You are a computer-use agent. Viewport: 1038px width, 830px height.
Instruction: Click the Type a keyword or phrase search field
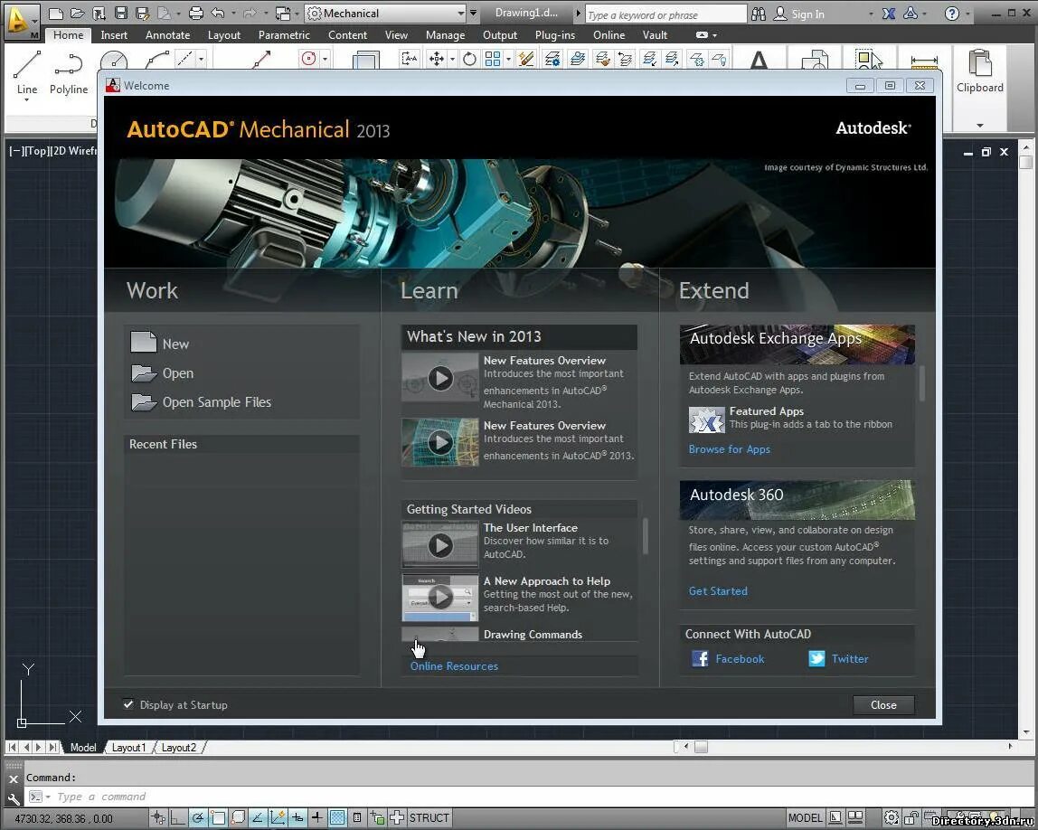click(665, 14)
